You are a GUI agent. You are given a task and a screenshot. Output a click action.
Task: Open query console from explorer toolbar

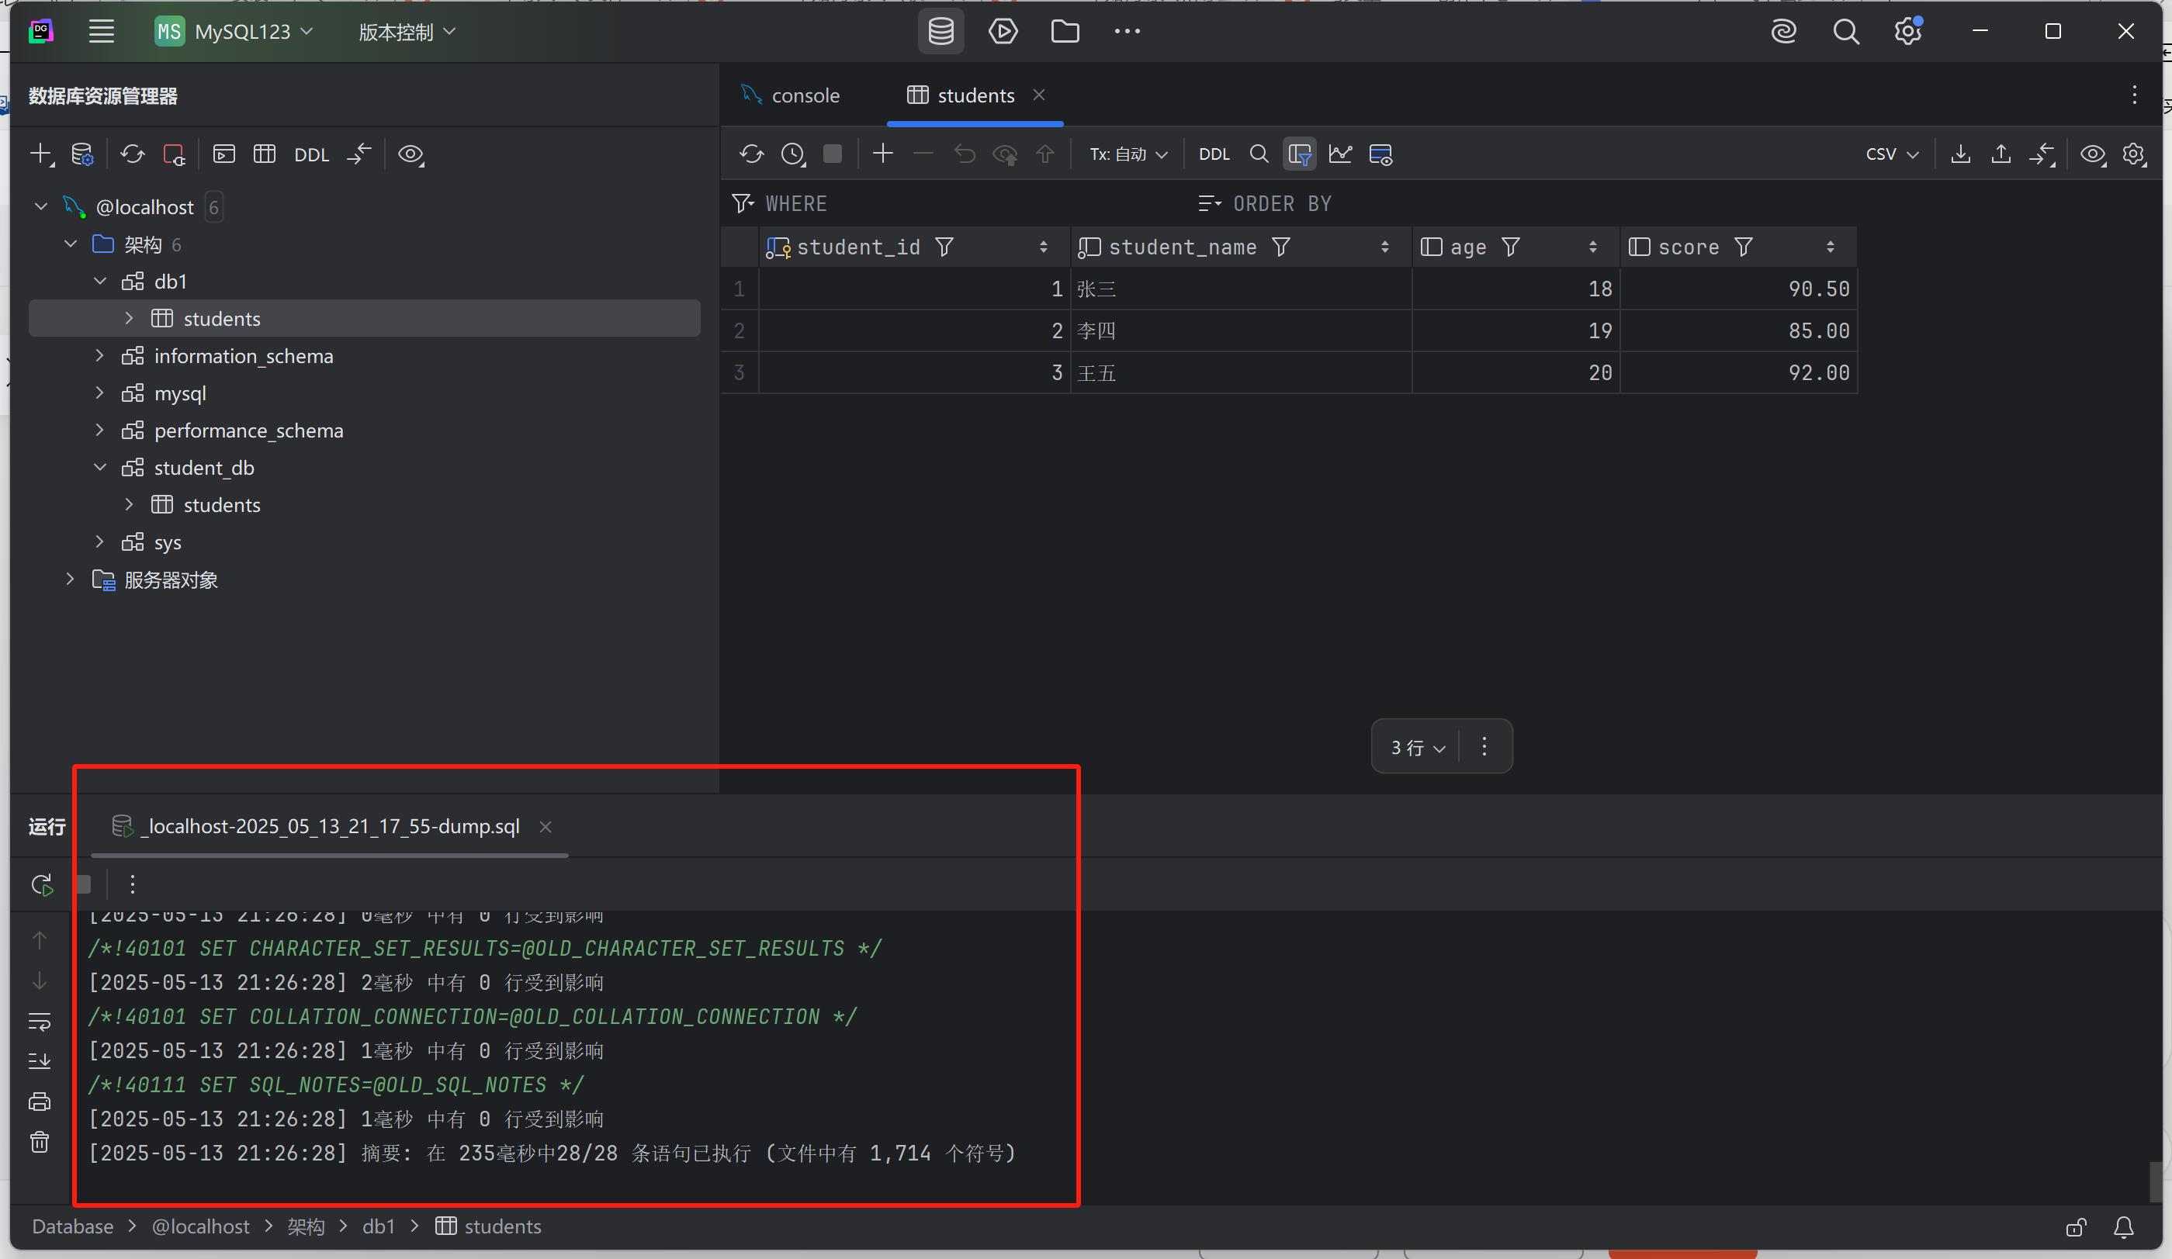(x=224, y=154)
